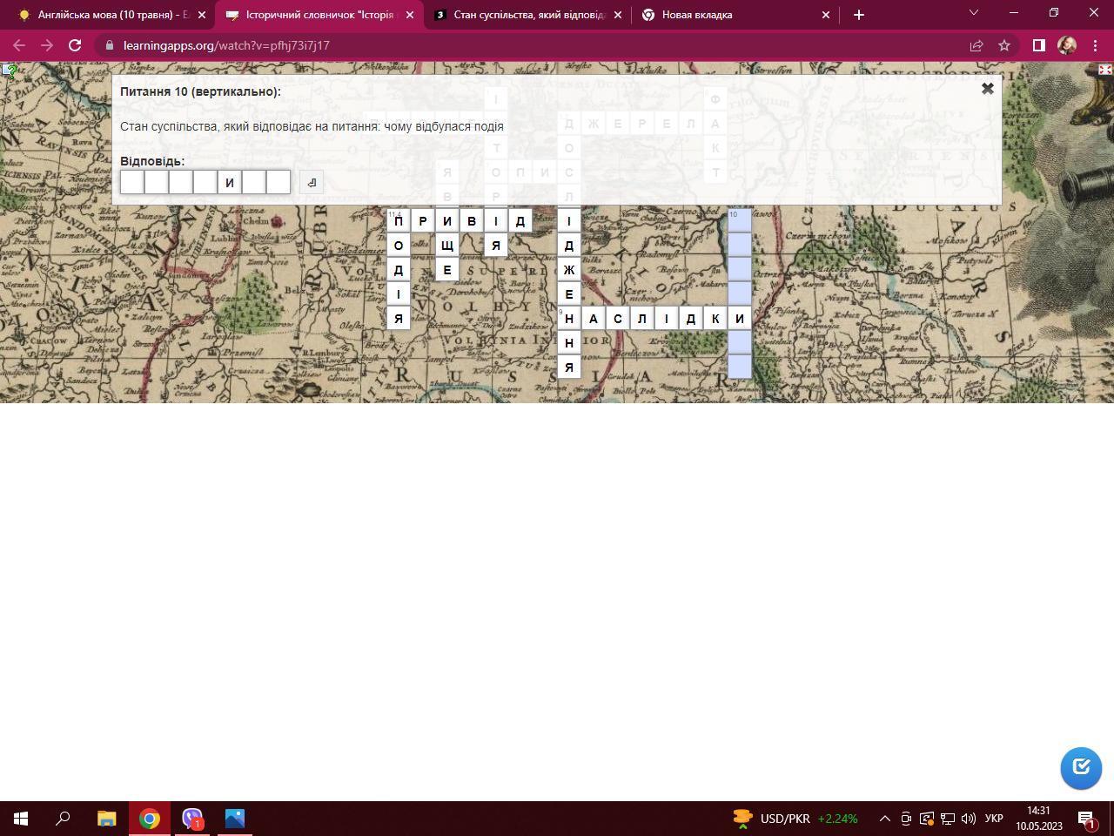Open File Explorer from the taskbar
1114x836 pixels.
(106, 819)
